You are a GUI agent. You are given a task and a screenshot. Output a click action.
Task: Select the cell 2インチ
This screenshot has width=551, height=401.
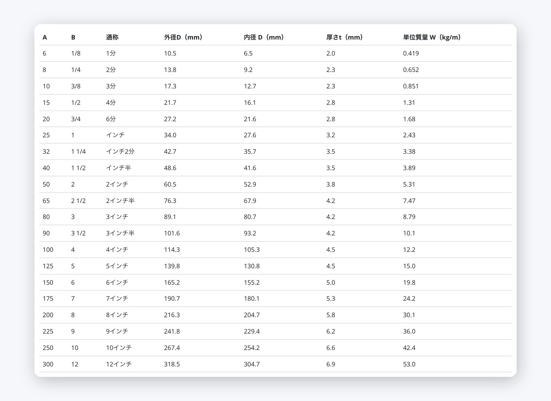(x=117, y=184)
